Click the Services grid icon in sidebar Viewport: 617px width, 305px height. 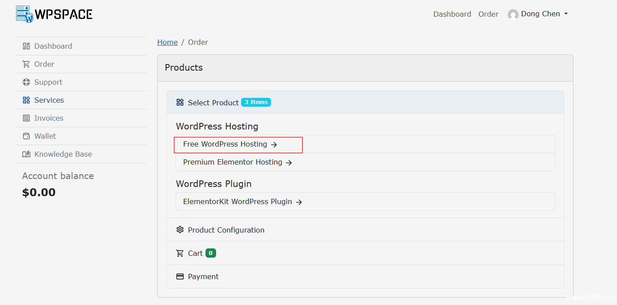click(26, 100)
